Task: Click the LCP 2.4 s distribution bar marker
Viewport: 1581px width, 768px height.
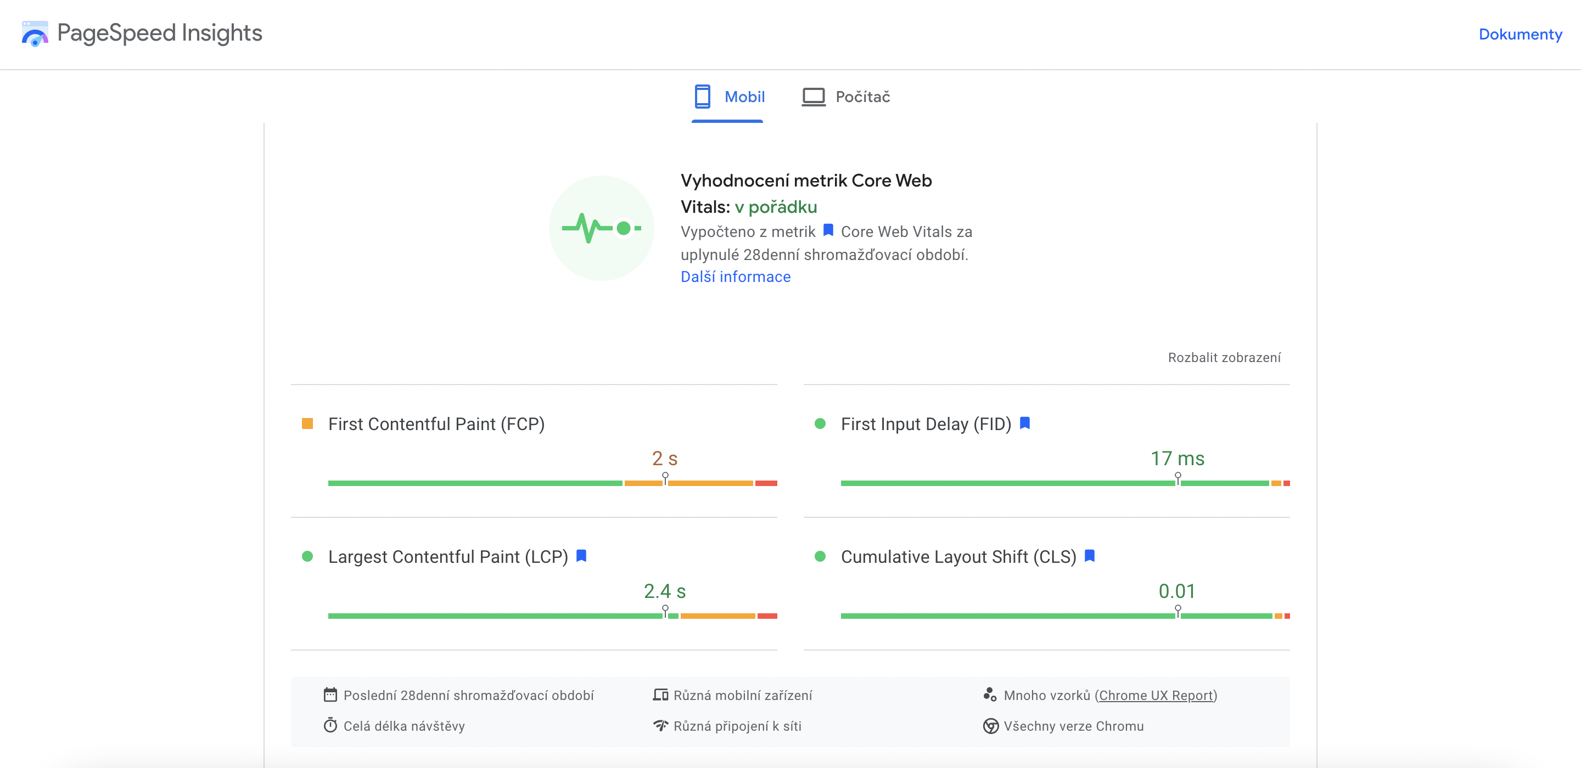Action: point(665,610)
